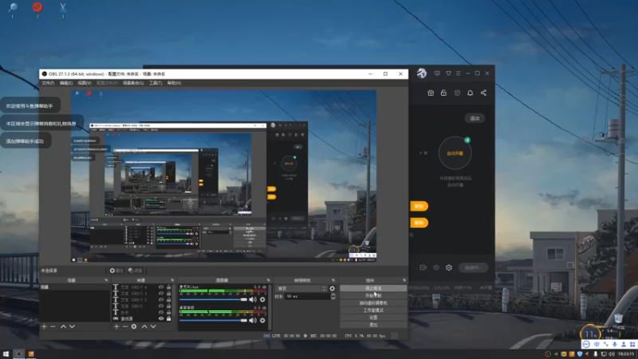This screenshot has height=359, width=638.
Task: Click the 开始录制 start recording button
Action: (x=373, y=295)
